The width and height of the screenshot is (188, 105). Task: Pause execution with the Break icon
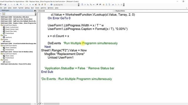click(x=30, y=5)
